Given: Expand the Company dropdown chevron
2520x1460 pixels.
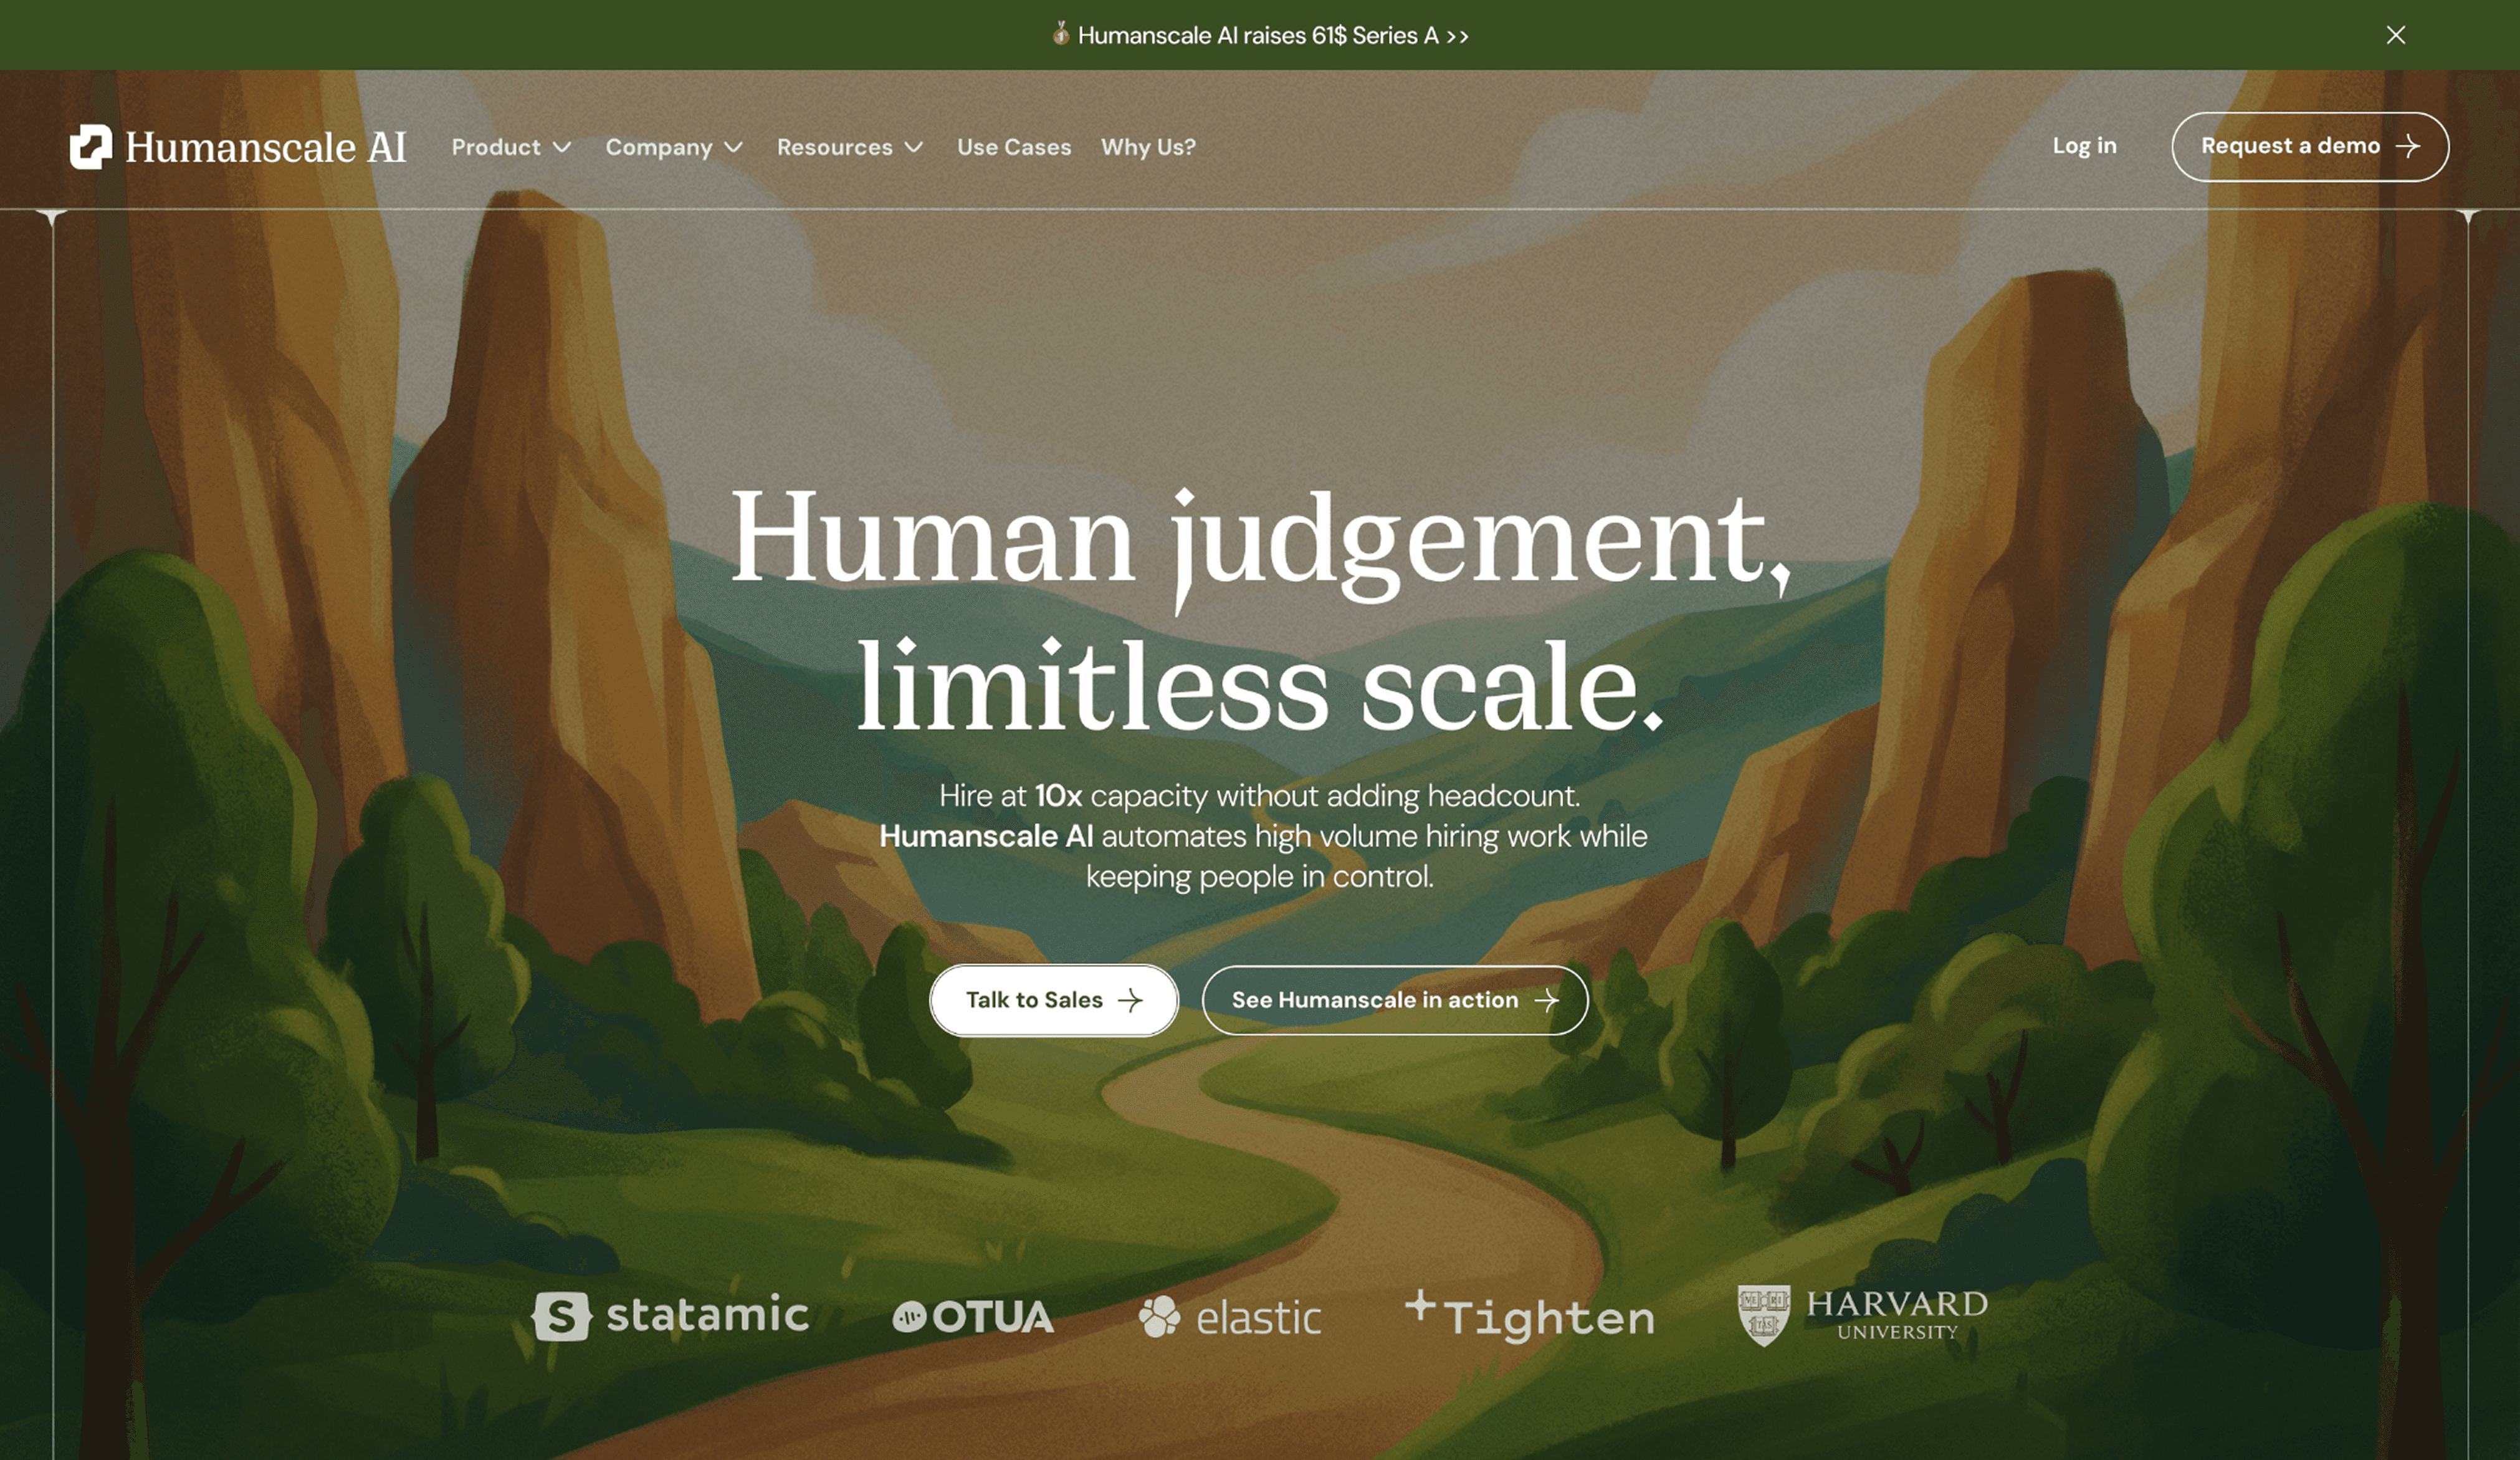Looking at the screenshot, I should [734, 147].
